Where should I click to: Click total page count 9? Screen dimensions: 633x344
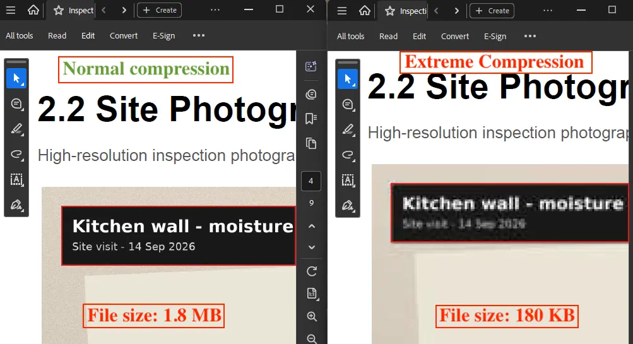tap(311, 203)
